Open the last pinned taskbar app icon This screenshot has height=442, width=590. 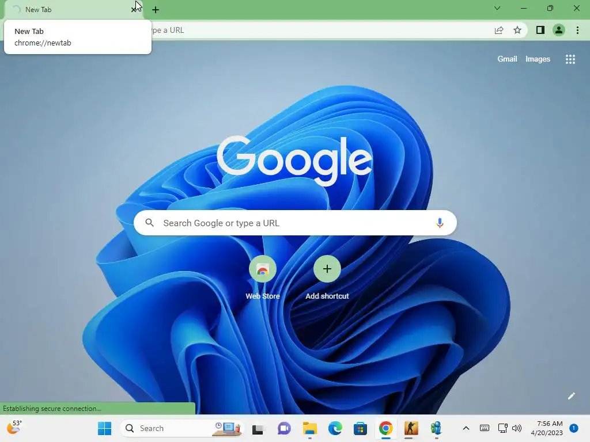click(436, 428)
